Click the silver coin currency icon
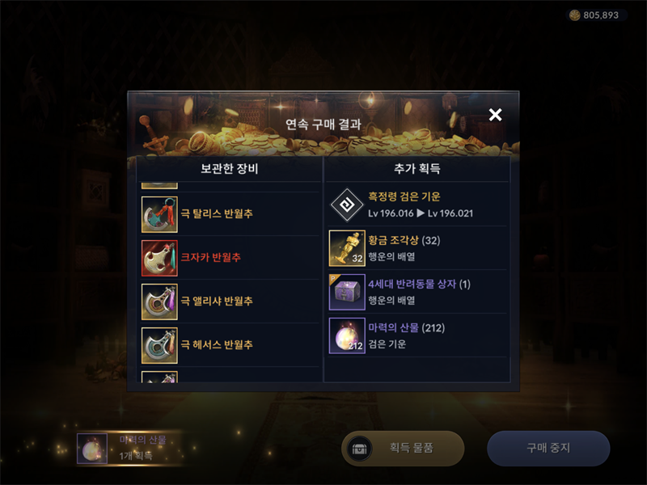Screen dimensions: 647x485 tap(574, 15)
